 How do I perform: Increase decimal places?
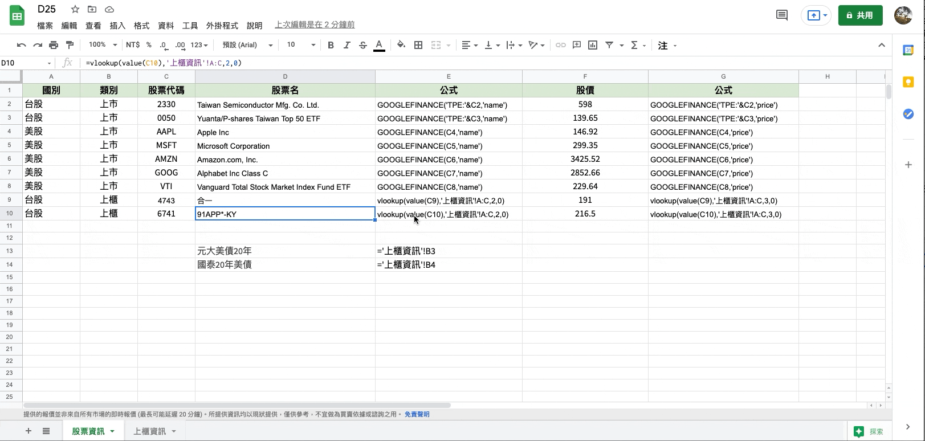(180, 45)
